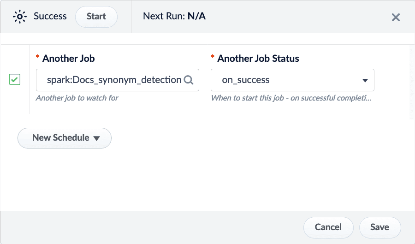Image resolution: width=415 pixels, height=244 pixels.
Task: Save the schedule changes
Action: click(x=379, y=227)
